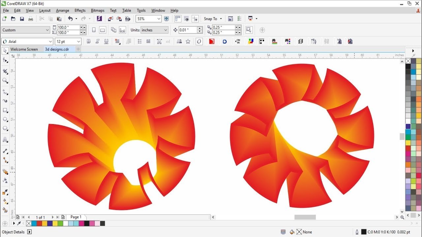This screenshot has height=237, width=422.
Task: Expand the Arial font list dropdown
Action: click(27, 41)
